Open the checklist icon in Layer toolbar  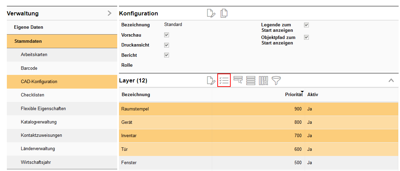pyautogui.click(x=224, y=81)
